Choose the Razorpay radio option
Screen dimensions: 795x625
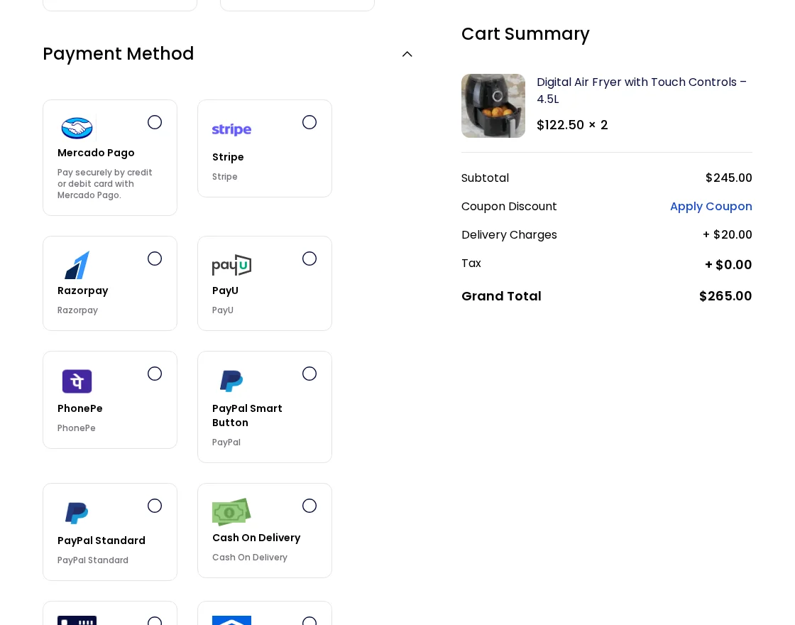155,259
